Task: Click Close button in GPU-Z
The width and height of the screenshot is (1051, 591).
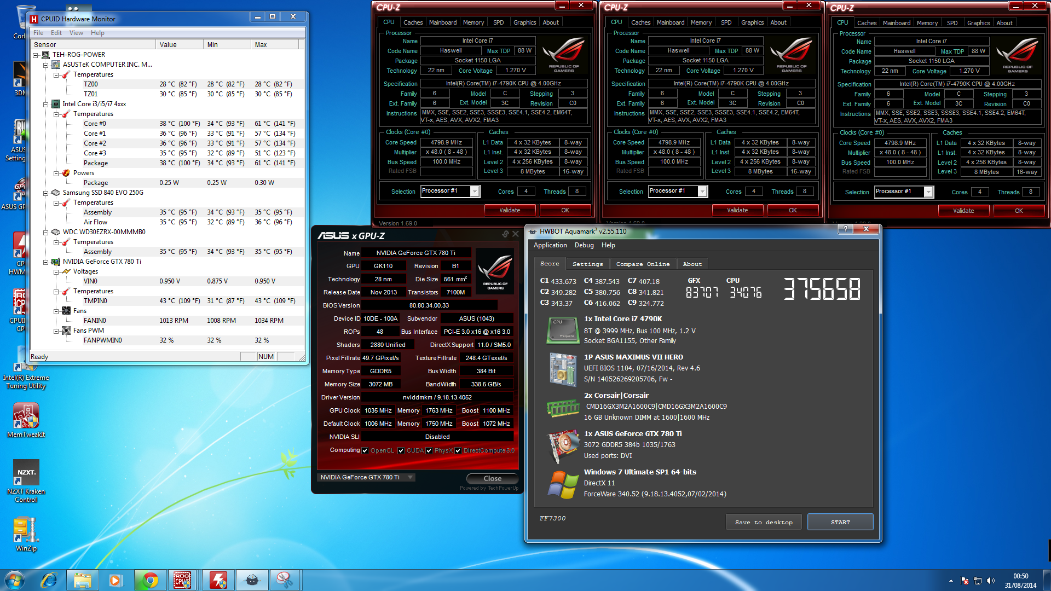Action: [492, 478]
